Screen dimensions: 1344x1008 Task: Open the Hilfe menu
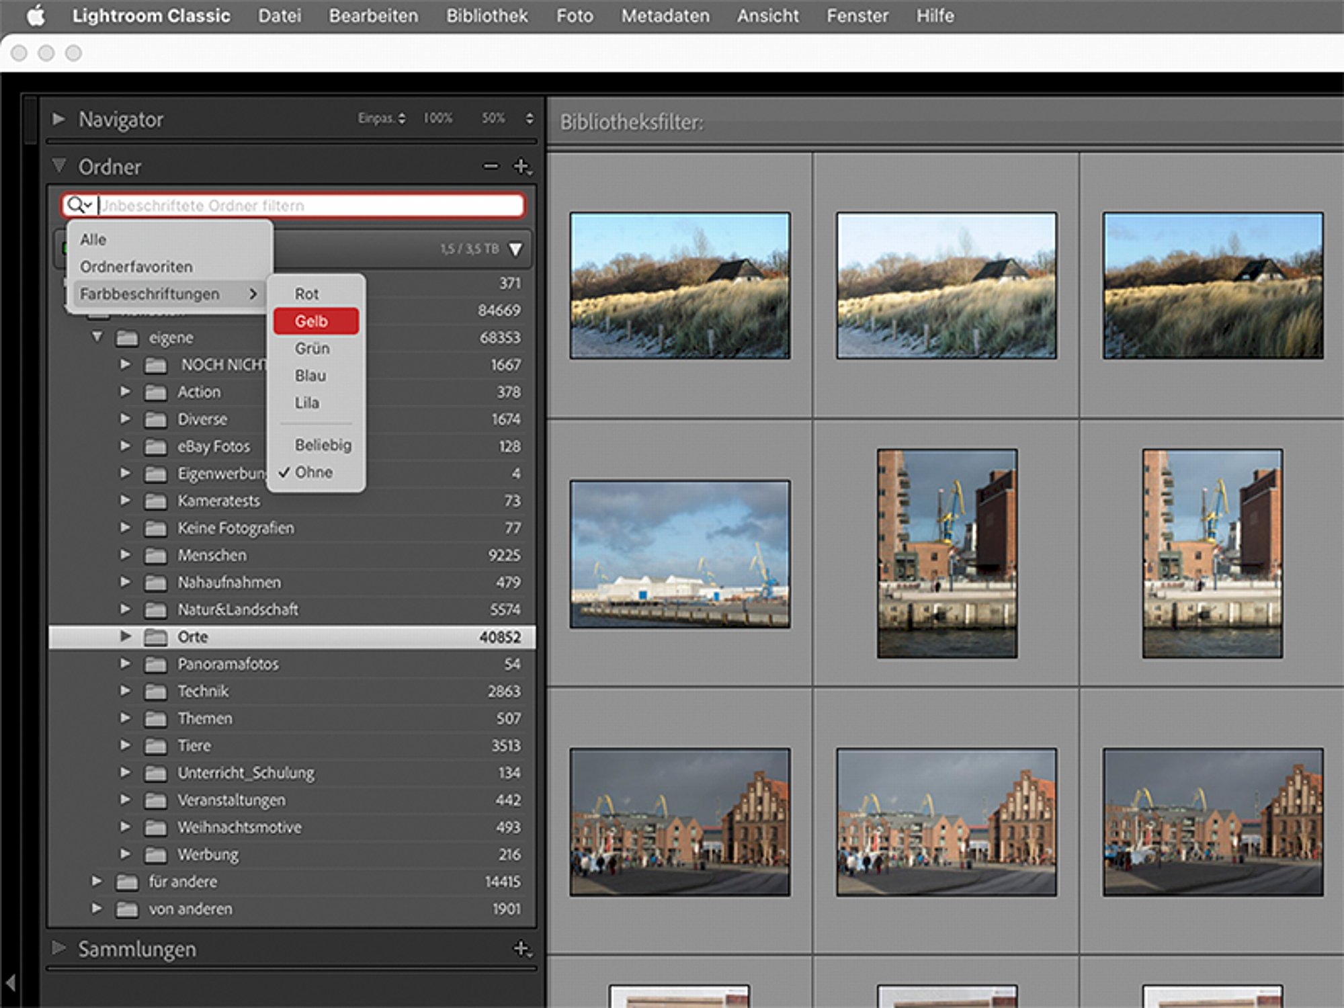pos(935,15)
